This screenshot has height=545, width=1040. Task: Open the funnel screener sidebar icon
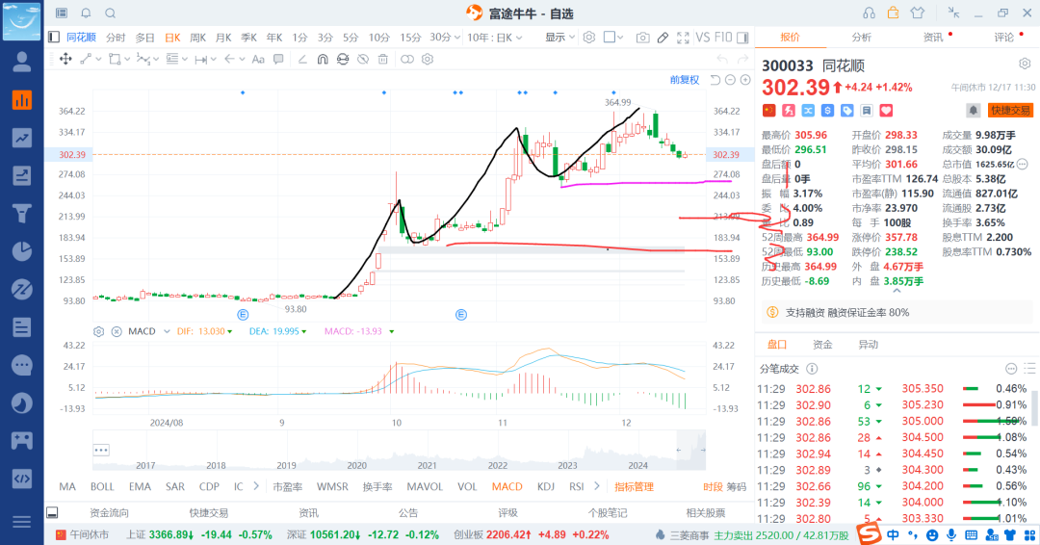(22, 214)
